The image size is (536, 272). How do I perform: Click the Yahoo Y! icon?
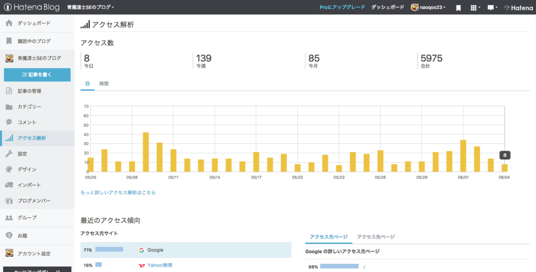[141, 266]
